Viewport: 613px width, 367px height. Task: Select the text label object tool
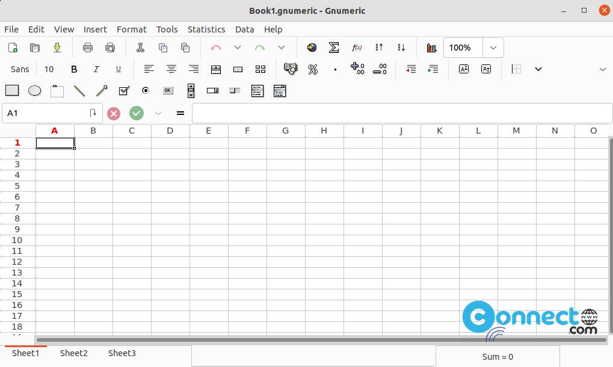(57, 91)
